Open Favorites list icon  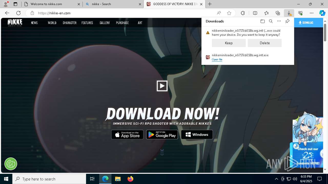point(266,13)
